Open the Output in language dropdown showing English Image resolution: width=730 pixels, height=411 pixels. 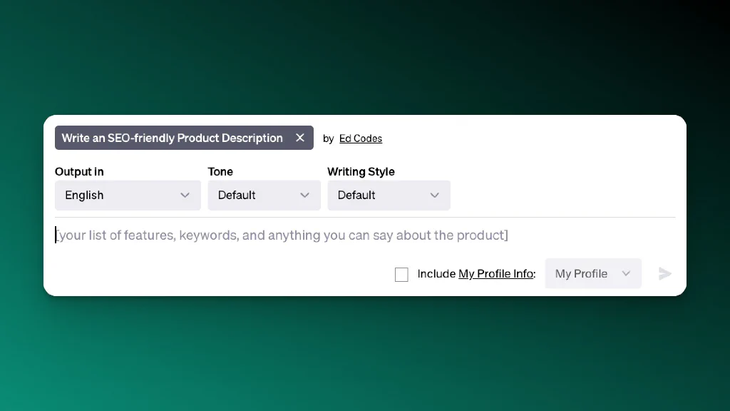coord(128,196)
